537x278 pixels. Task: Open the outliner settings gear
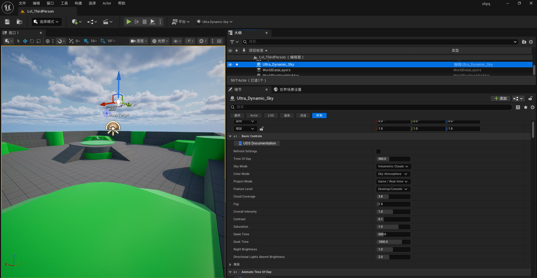click(531, 42)
